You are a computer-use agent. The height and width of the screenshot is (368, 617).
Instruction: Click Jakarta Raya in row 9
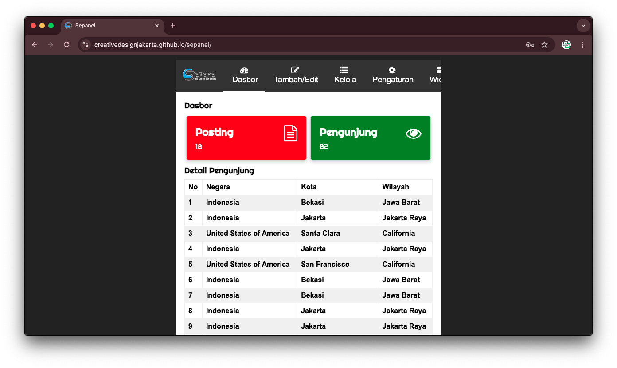point(404,326)
